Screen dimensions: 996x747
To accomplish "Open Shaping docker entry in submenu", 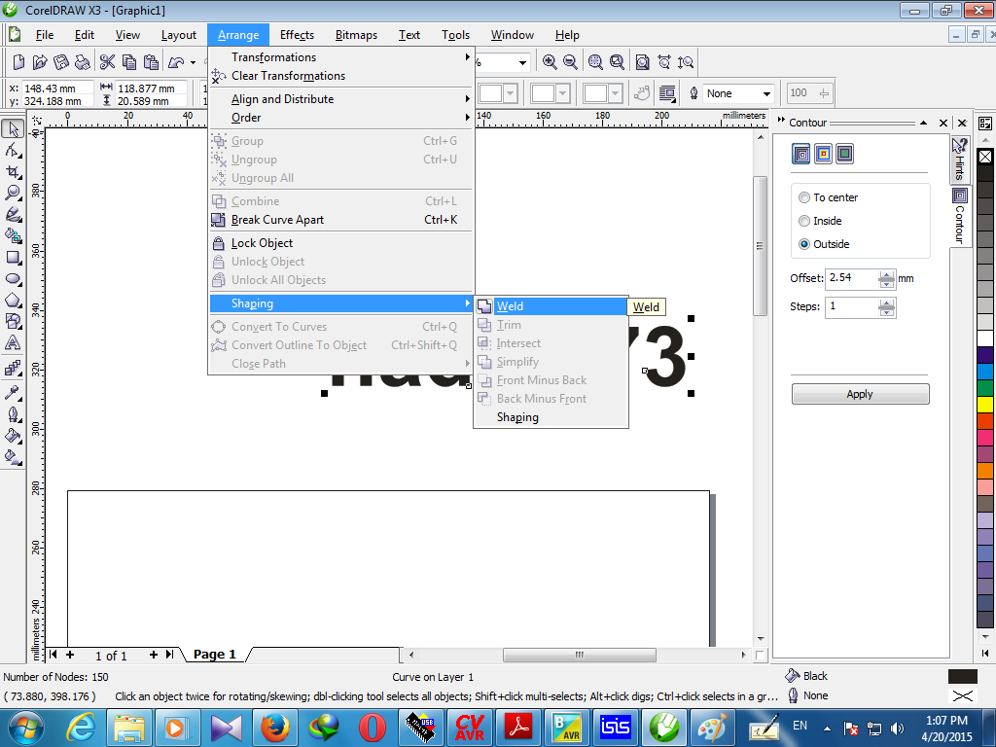I will (551, 417).
